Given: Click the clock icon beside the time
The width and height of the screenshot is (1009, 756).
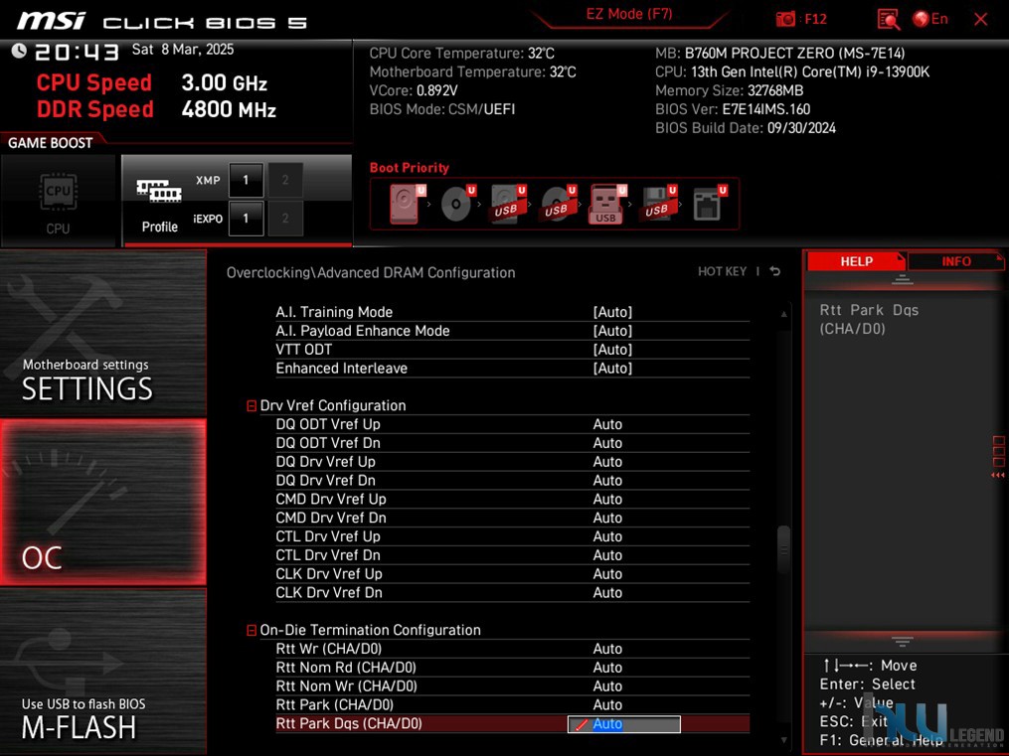Looking at the screenshot, I should click(x=19, y=50).
